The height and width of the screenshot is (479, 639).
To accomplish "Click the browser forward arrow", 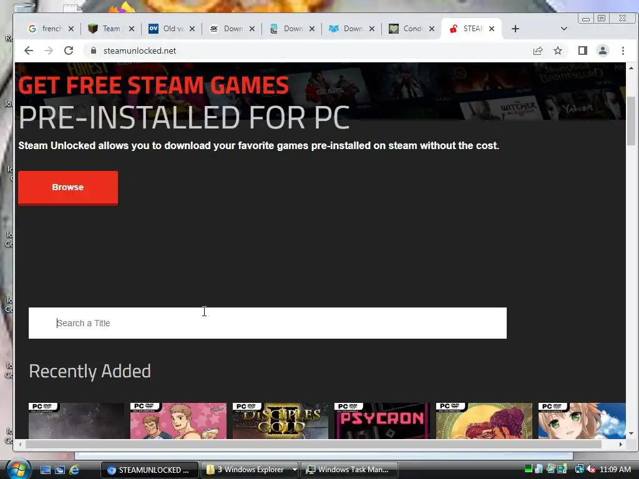I will (49, 51).
